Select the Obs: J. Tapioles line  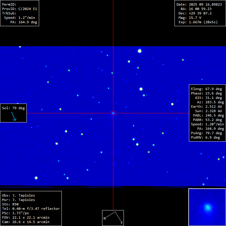(18, 195)
